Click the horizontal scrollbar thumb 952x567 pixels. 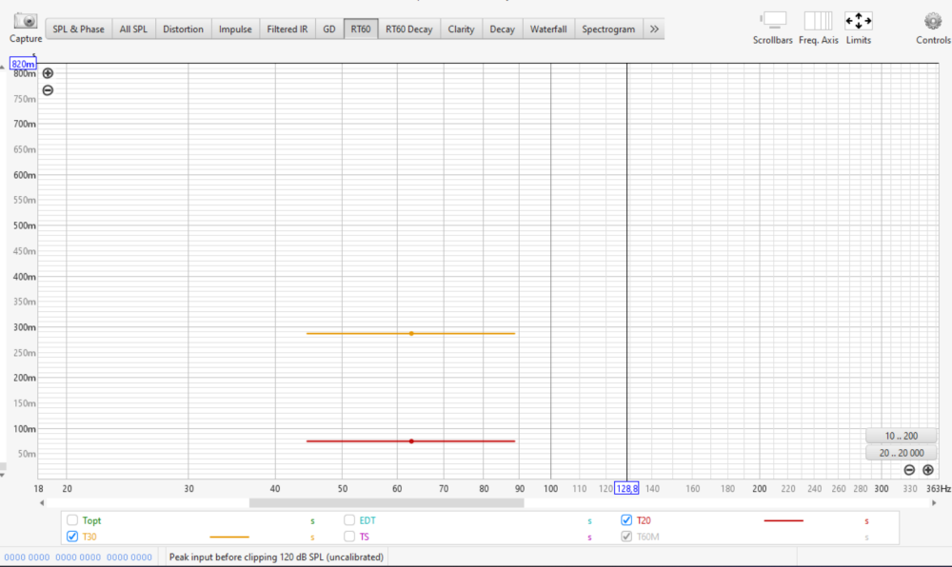point(386,502)
